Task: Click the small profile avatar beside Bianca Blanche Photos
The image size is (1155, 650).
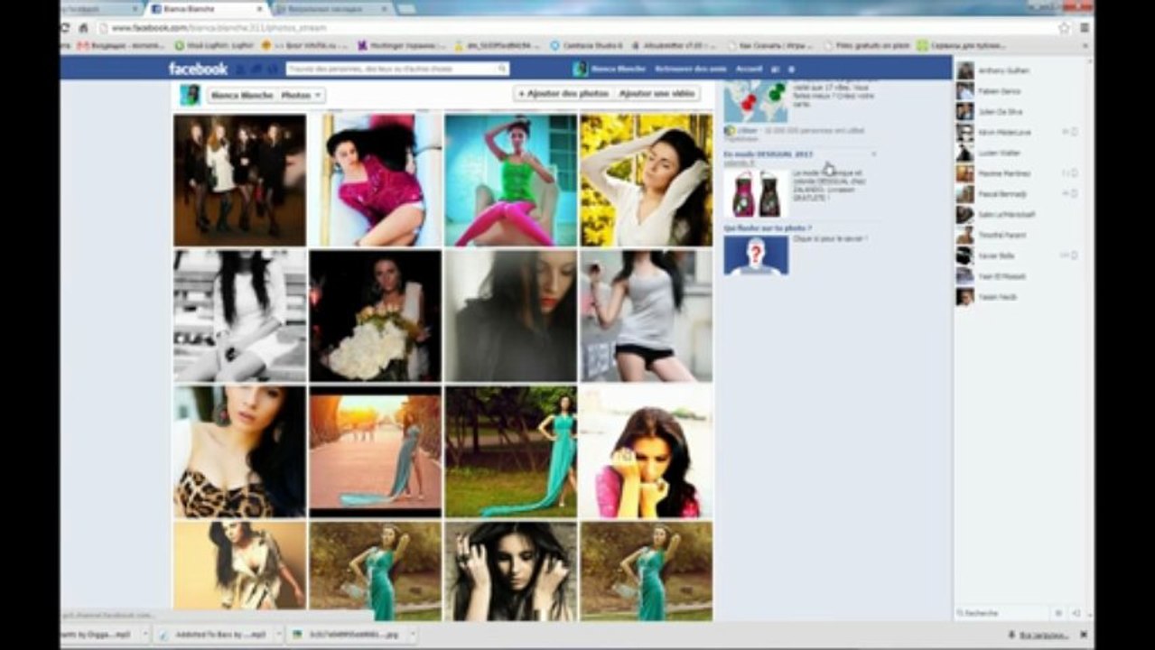Action: [x=190, y=95]
